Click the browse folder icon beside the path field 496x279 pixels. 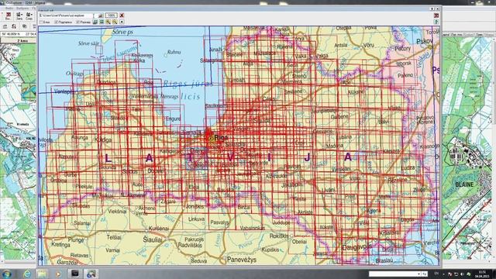(101, 15)
